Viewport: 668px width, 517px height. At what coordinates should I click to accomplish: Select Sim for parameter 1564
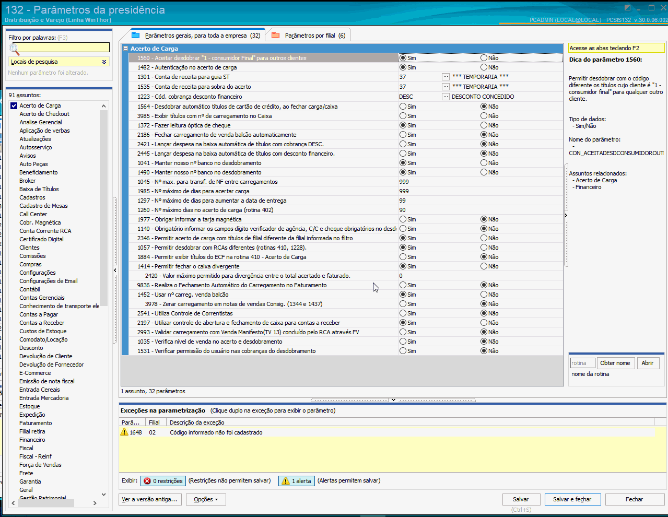[403, 107]
